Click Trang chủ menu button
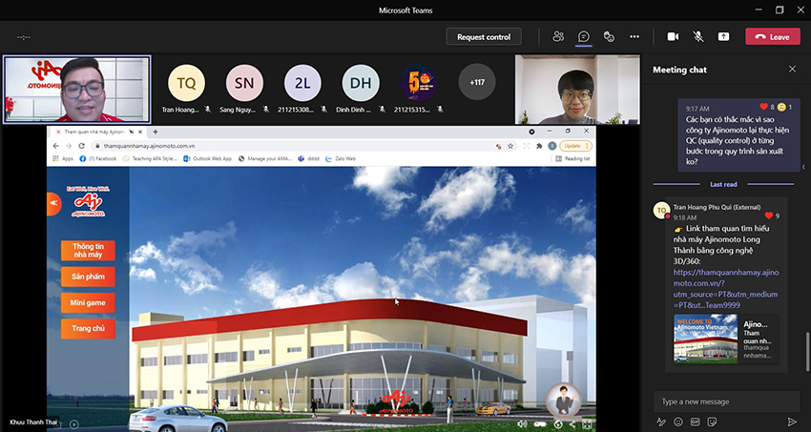Image resolution: width=811 pixels, height=432 pixels. 88,329
